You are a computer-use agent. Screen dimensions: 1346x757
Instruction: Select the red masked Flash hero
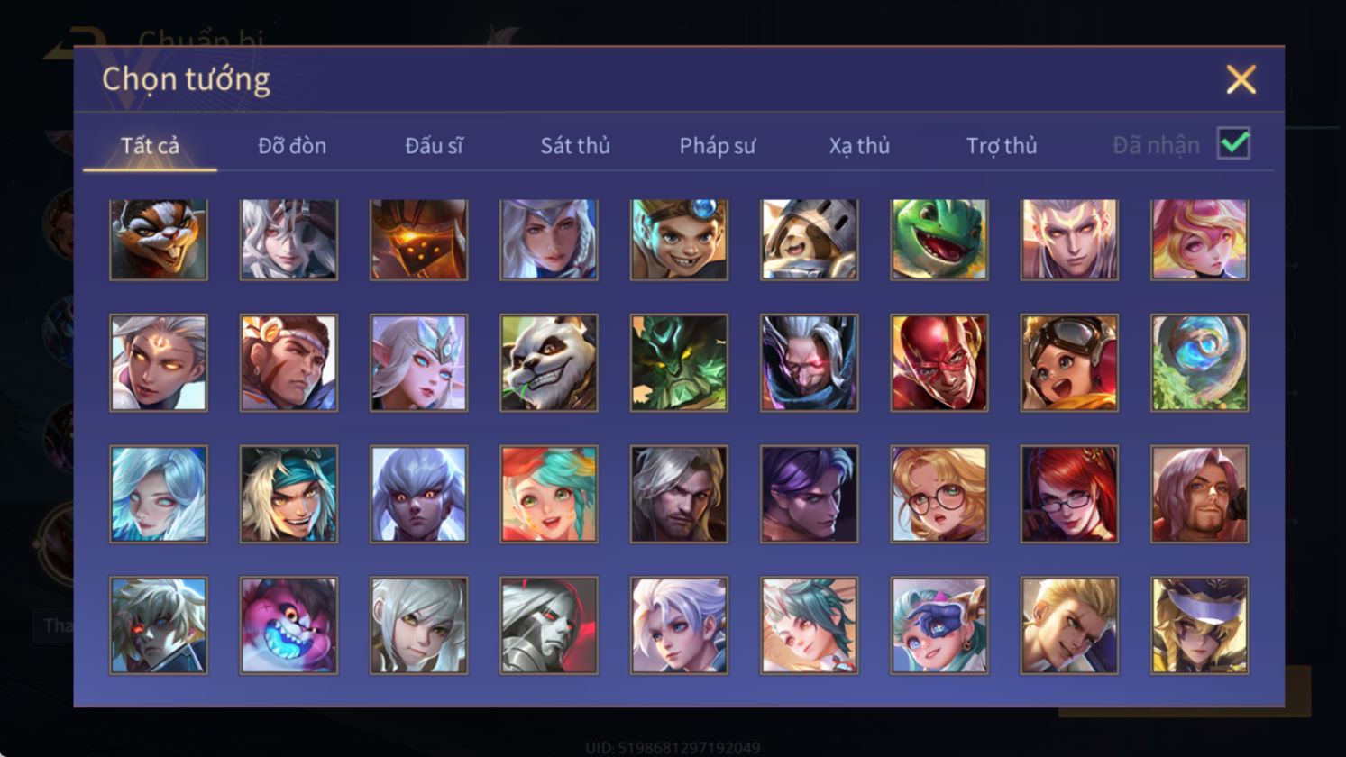pos(939,363)
